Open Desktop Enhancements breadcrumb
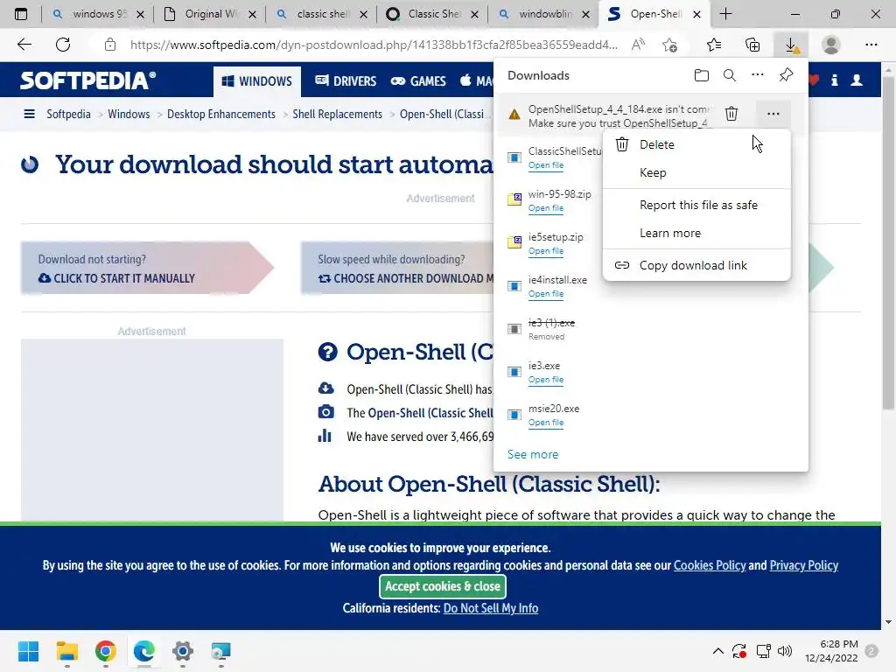896x672 pixels. coord(221,114)
